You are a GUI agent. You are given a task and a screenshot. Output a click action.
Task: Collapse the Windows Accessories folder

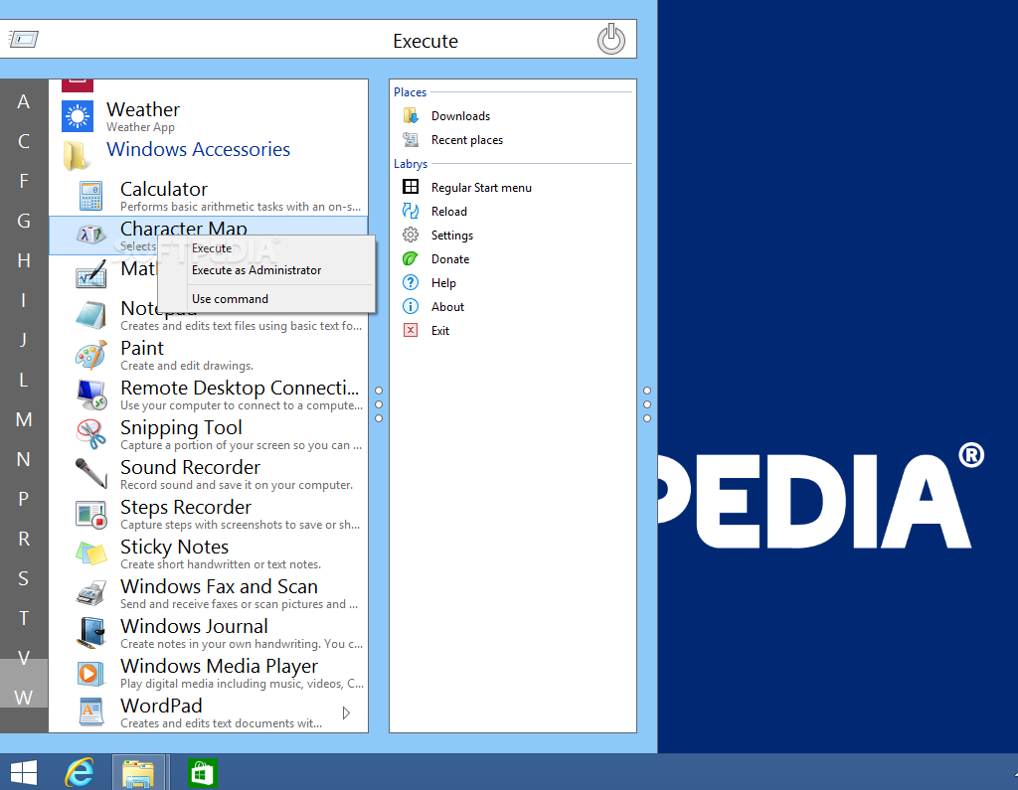click(x=198, y=149)
